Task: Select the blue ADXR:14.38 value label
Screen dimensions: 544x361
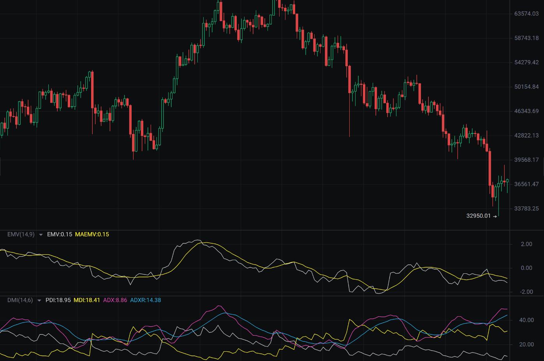Action: coord(146,300)
